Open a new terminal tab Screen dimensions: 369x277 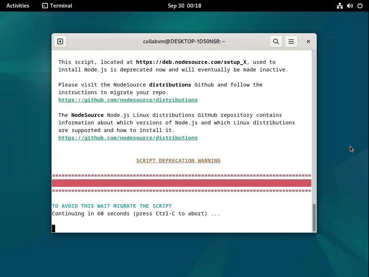coord(60,41)
